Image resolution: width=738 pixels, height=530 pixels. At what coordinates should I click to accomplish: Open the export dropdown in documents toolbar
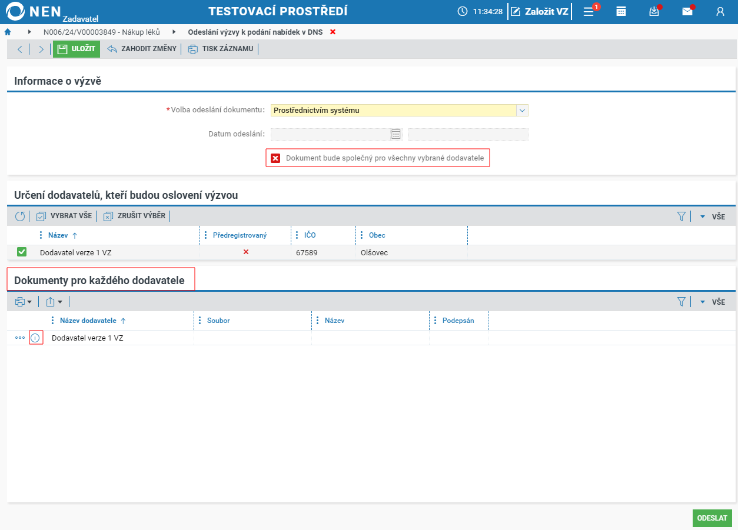(x=54, y=302)
